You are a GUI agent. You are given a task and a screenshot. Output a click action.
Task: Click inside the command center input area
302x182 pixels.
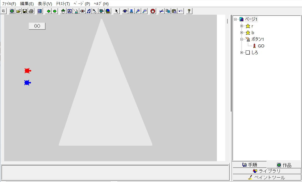(115, 173)
